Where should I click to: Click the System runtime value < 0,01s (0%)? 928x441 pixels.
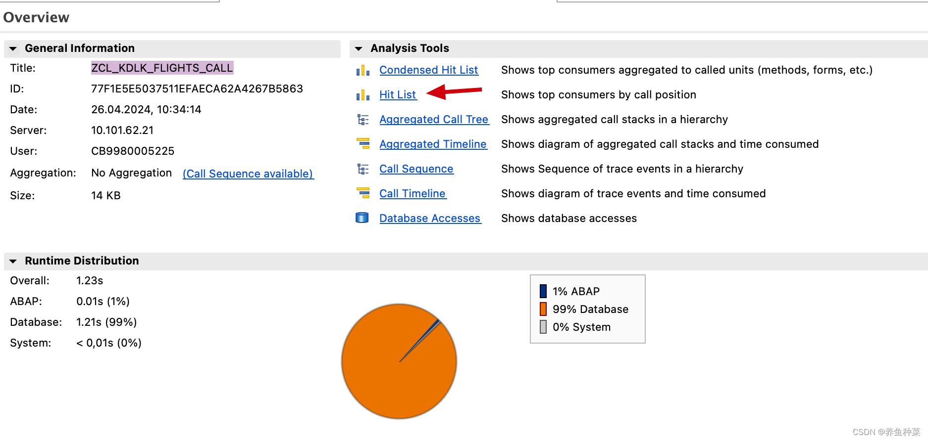[x=109, y=343]
